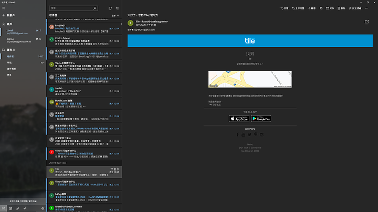
Task: Select the Yahoo account
Action: click(23, 40)
